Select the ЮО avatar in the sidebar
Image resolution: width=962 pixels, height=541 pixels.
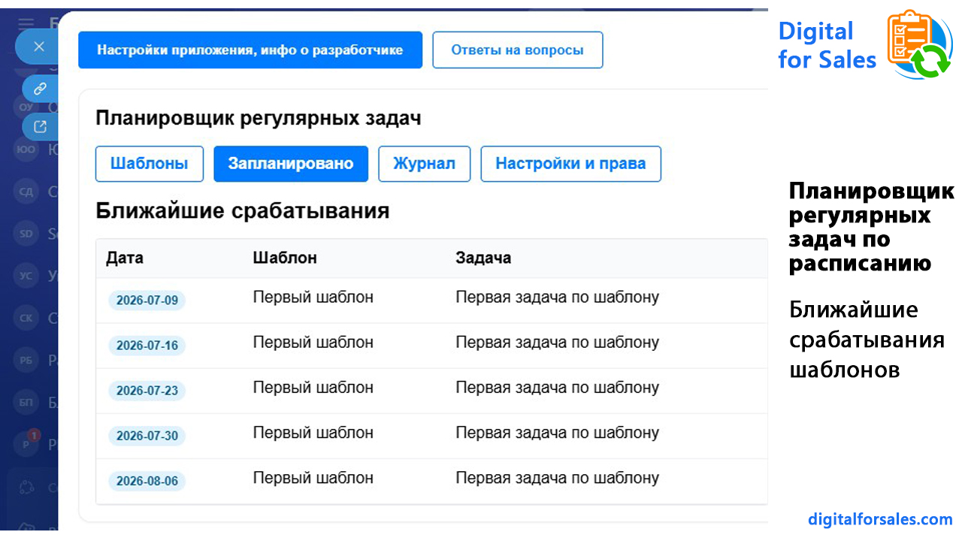26,150
